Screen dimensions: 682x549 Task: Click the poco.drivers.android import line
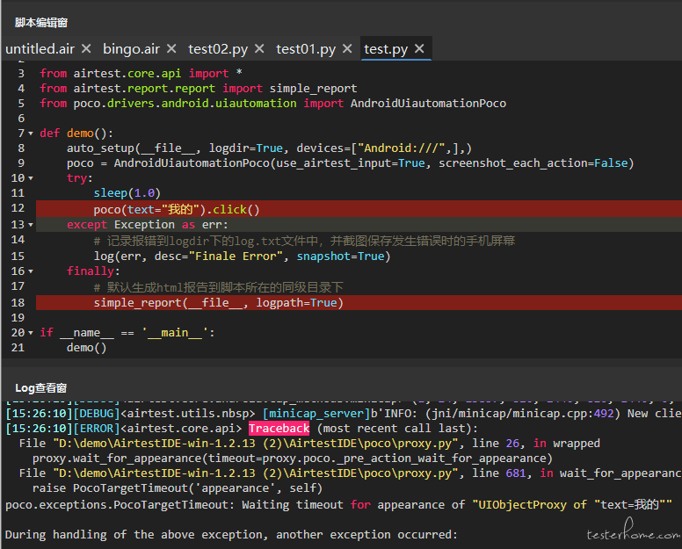(x=272, y=103)
